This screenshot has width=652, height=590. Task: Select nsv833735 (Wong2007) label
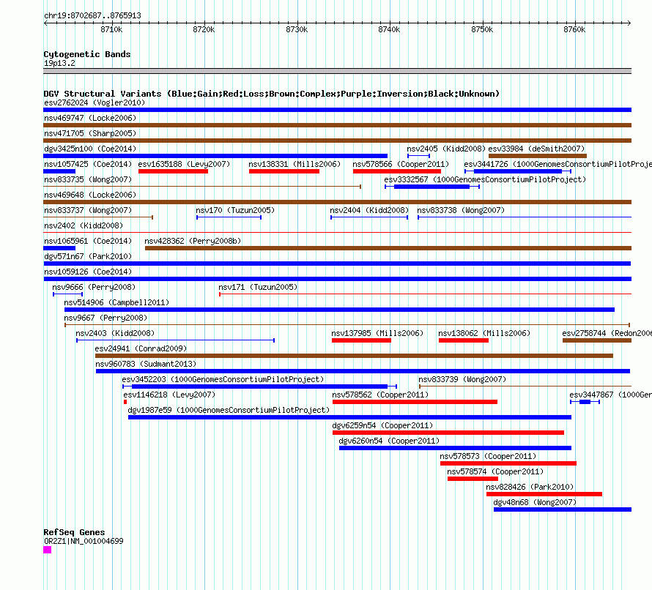pos(88,179)
